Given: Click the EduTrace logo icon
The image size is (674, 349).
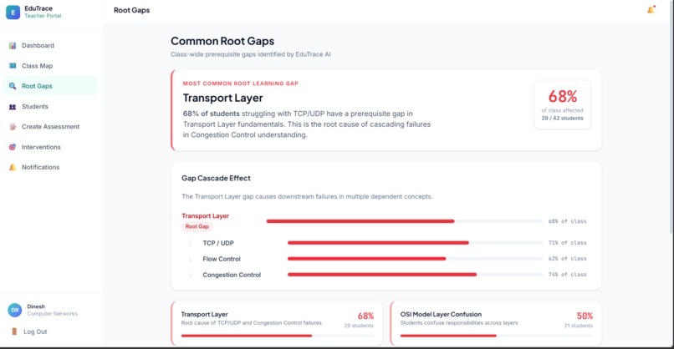Looking at the screenshot, I should click(13, 12).
